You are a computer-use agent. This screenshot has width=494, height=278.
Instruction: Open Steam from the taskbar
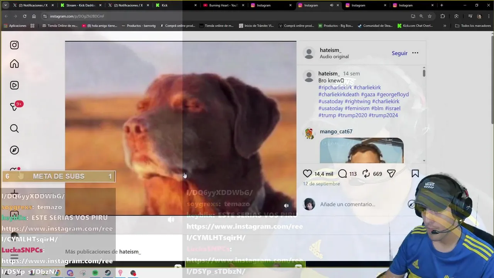108,273
